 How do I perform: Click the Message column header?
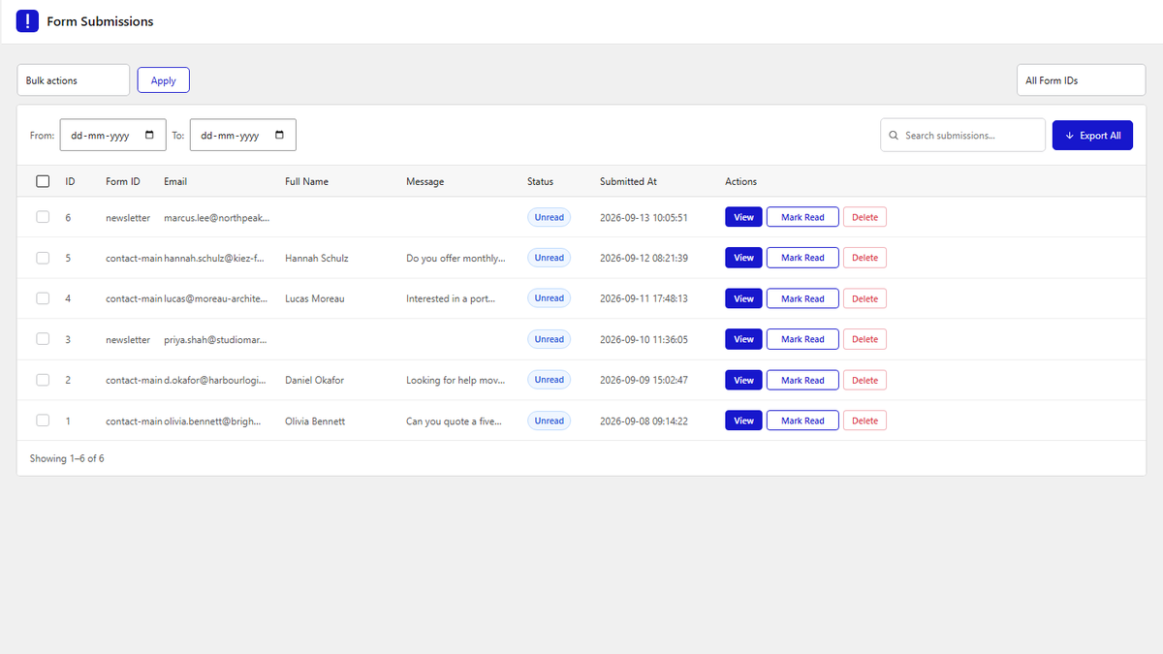click(x=424, y=181)
